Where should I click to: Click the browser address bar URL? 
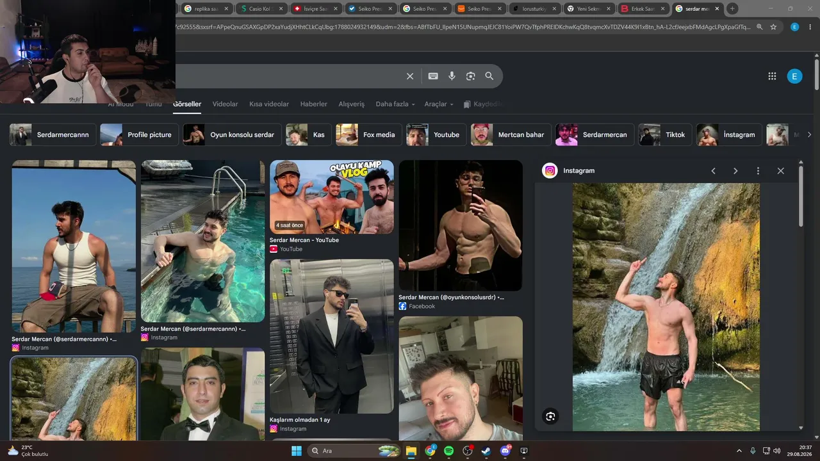pos(461,27)
